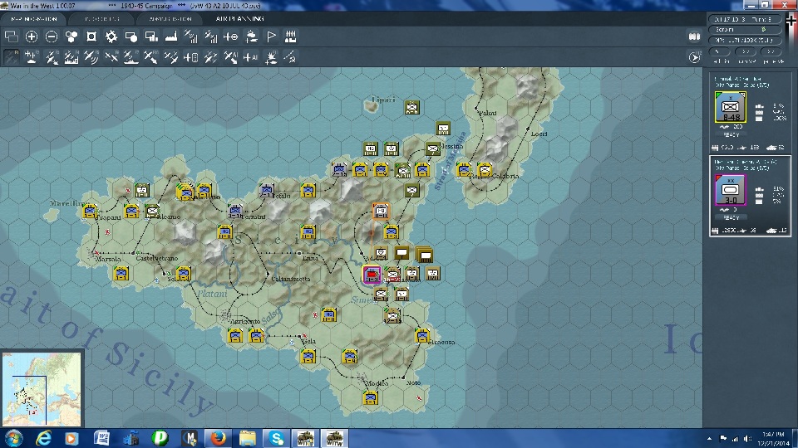
Task: Select the 3-0 unit counter in side panel
Action: [731, 190]
